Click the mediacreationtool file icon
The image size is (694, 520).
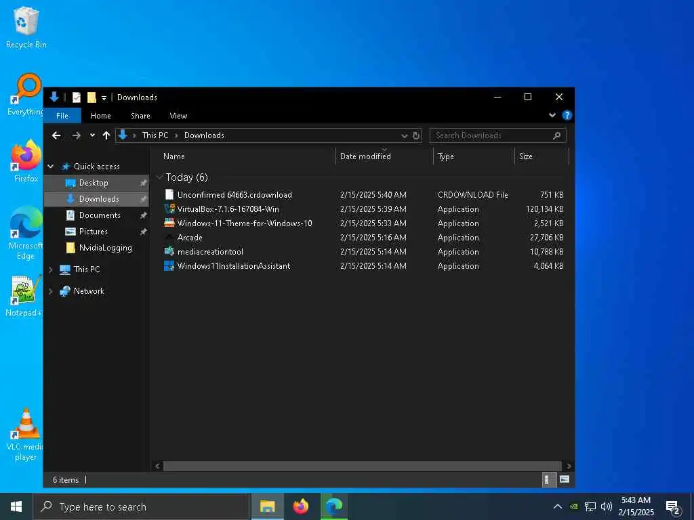coord(169,252)
